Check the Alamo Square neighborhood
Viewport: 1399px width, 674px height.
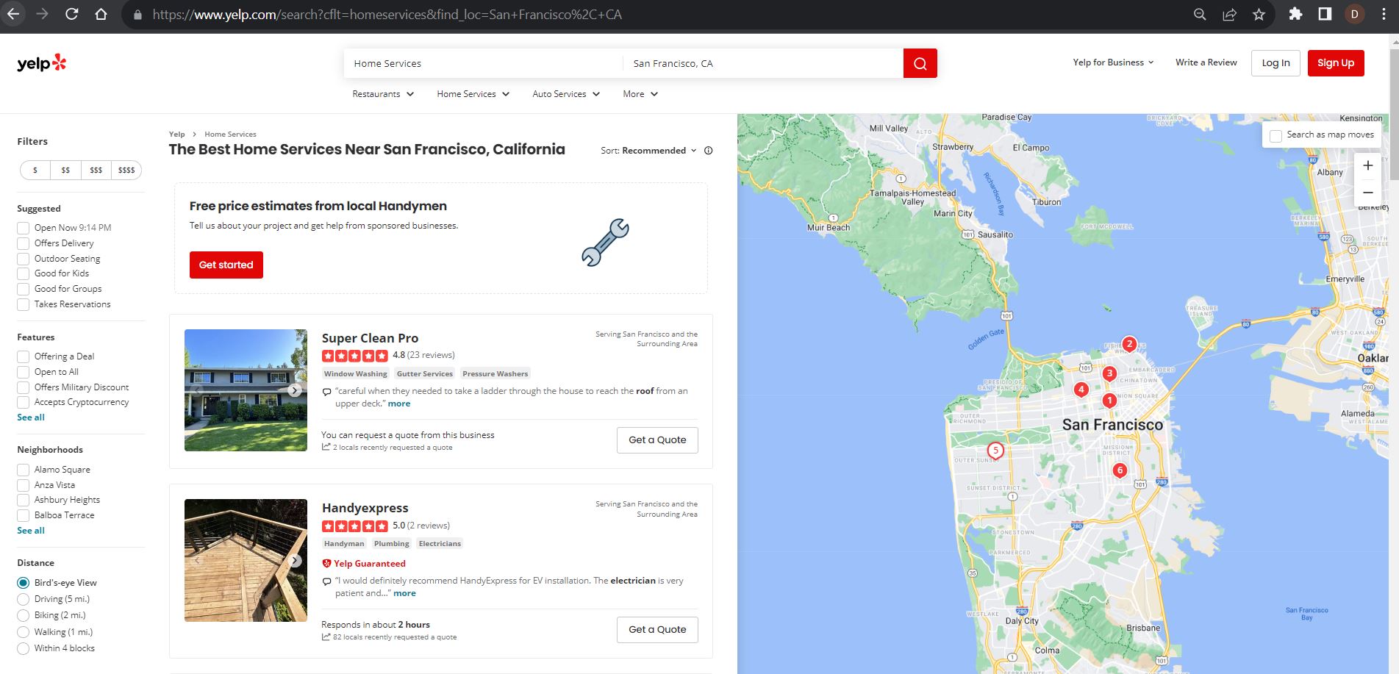[24, 470]
